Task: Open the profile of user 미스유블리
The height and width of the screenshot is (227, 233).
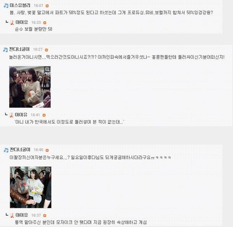Action: (x=20, y=5)
